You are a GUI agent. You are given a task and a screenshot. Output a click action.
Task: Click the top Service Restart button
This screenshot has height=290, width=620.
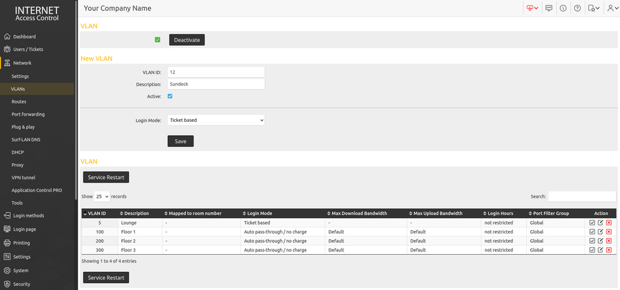pyautogui.click(x=106, y=177)
